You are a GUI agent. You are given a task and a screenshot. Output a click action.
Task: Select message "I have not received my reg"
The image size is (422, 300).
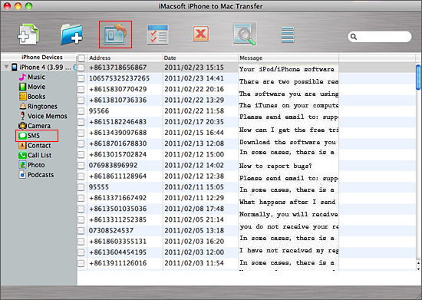click(x=288, y=250)
